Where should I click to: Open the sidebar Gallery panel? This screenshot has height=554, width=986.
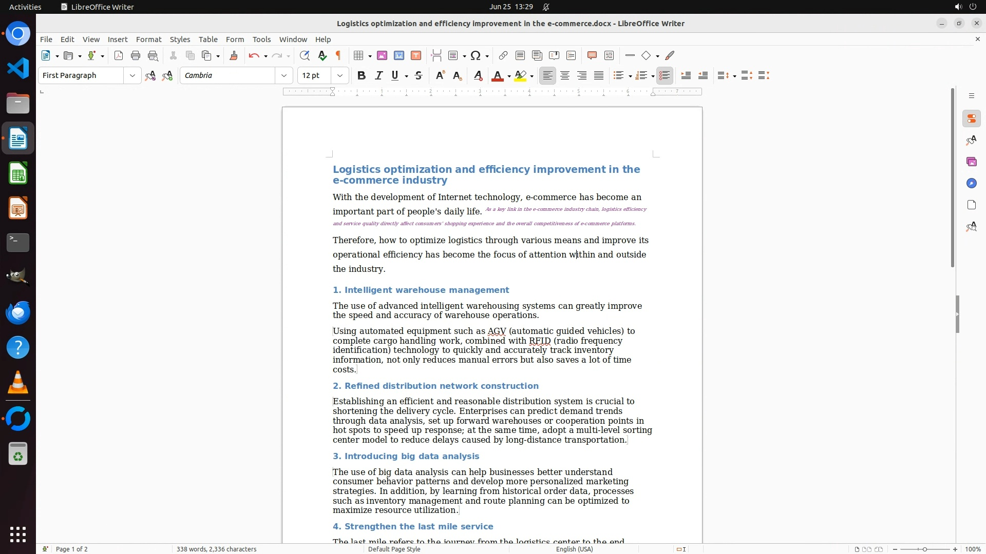pos(971,162)
